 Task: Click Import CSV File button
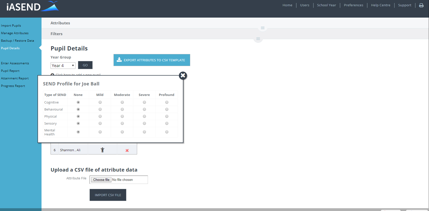(x=108, y=195)
